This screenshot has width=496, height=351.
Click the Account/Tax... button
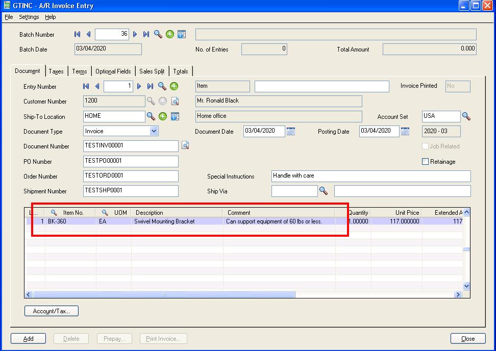(52, 311)
